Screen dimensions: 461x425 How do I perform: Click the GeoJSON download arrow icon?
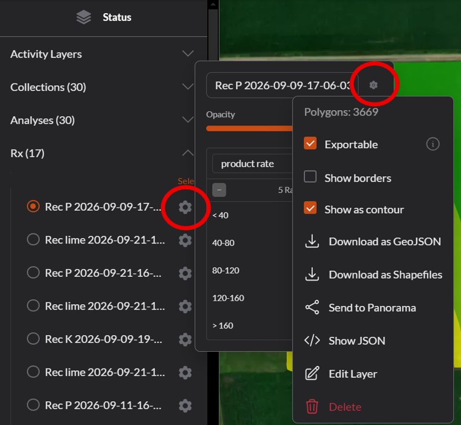pyautogui.click(x=312, y=241)
